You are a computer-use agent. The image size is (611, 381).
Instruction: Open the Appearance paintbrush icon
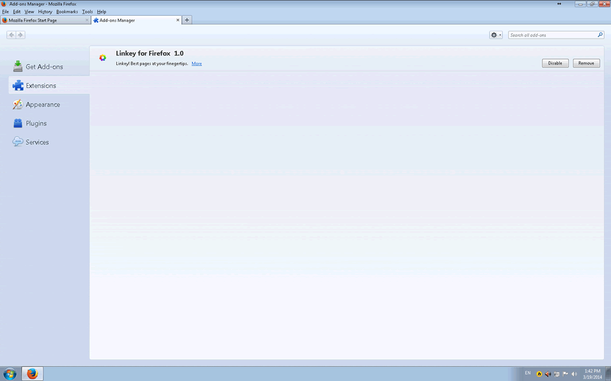(x=18, y=105)
